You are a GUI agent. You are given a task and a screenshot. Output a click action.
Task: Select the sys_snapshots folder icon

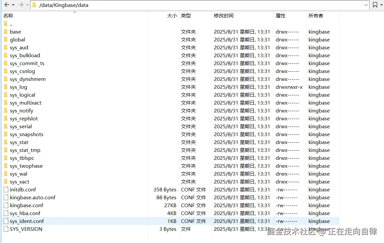coord(6,134)
